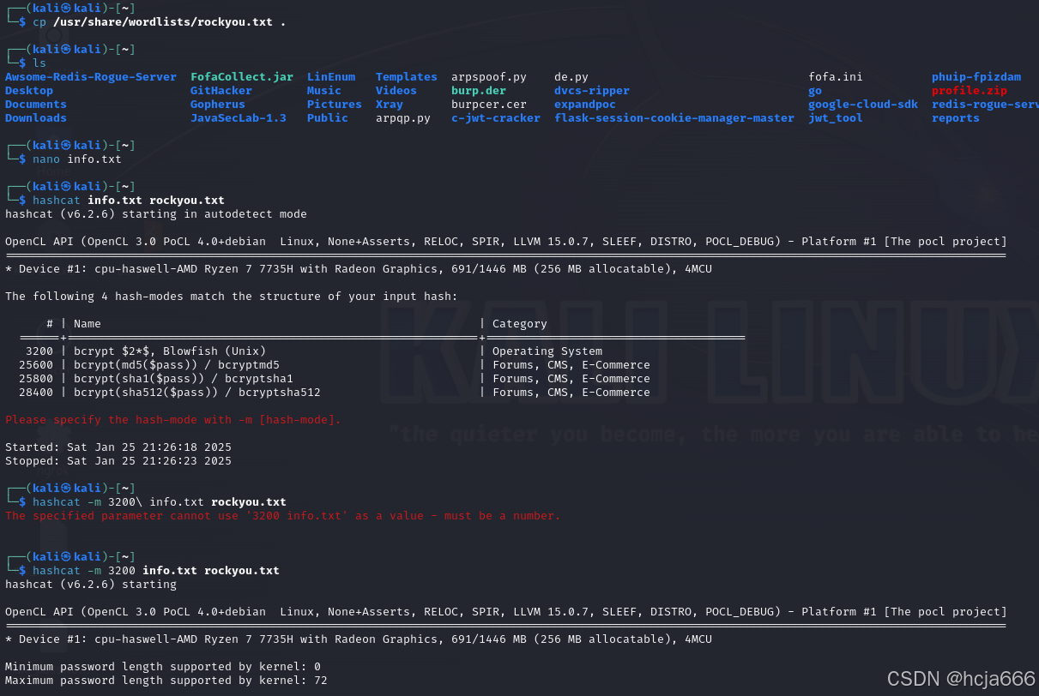This screenshot has width=1039, height=696.
Task: Click the Documents directory entry
Action: 36,105
